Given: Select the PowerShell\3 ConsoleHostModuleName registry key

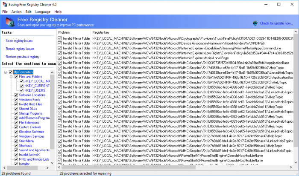Looking at the screenshot, I should [178, 161].
